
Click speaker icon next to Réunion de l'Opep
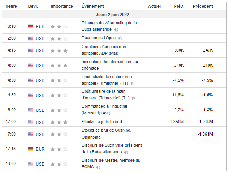tap(120, 38)
